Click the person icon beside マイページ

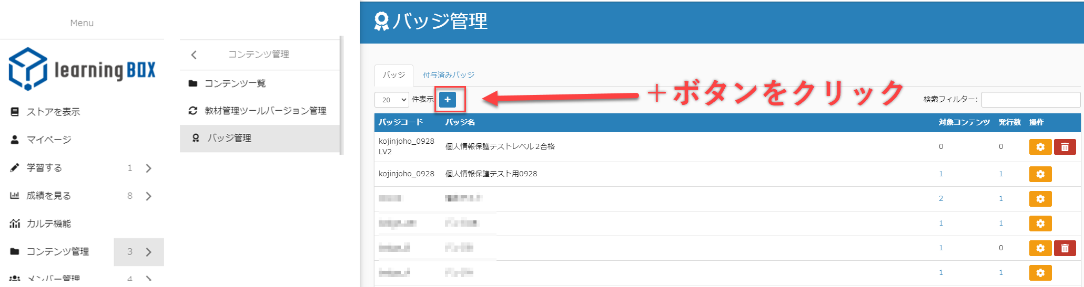tap(15, 140)
